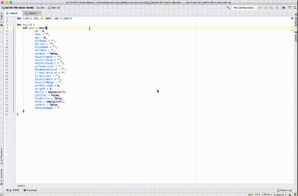
Task: Open the Search Everywhere magnifier icon
Action: (295, 7)
